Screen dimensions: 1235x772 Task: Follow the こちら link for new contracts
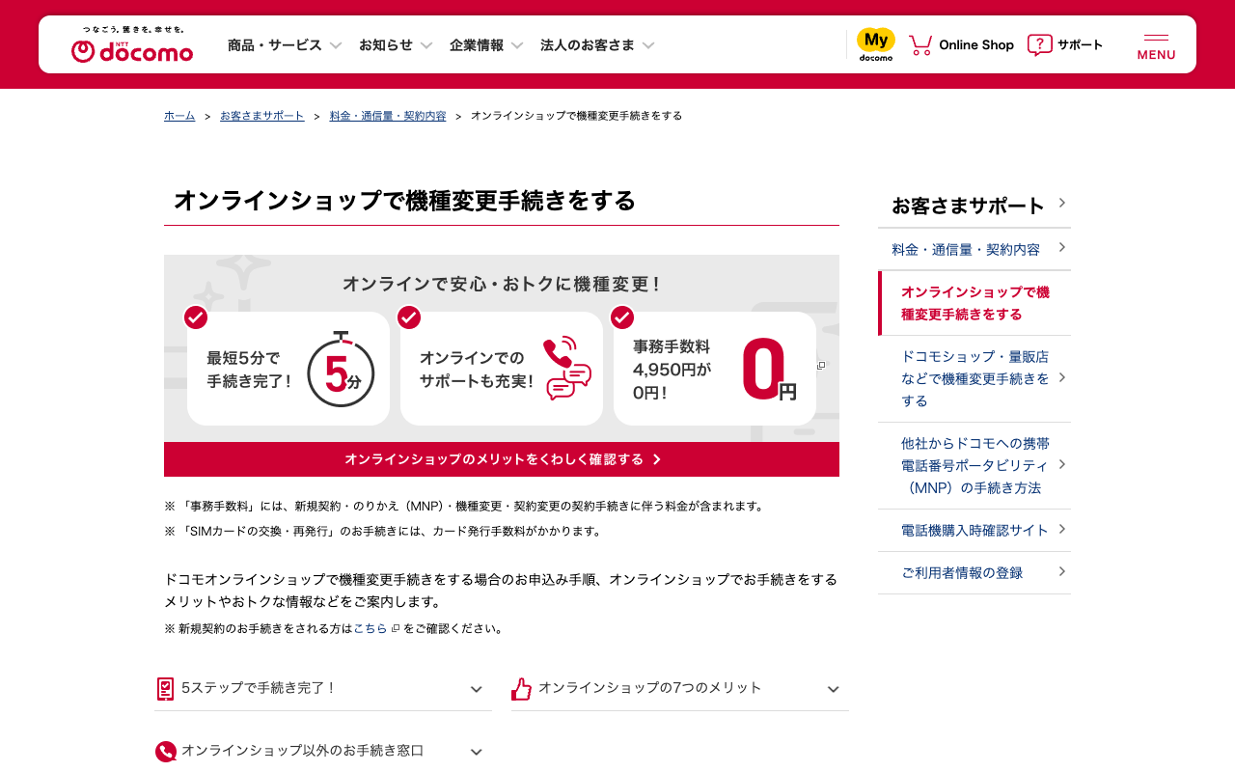(370, 629)
